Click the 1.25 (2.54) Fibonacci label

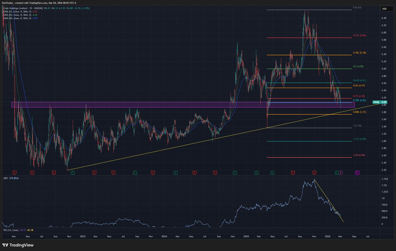359,155
